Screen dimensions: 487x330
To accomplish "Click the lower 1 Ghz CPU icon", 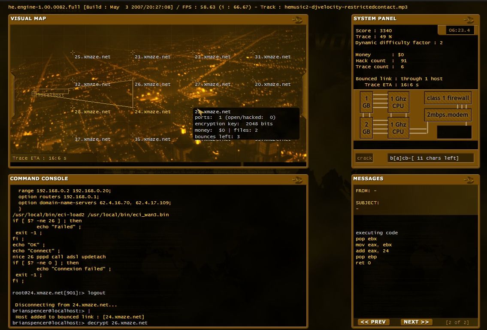I will (x=398, y=128).
